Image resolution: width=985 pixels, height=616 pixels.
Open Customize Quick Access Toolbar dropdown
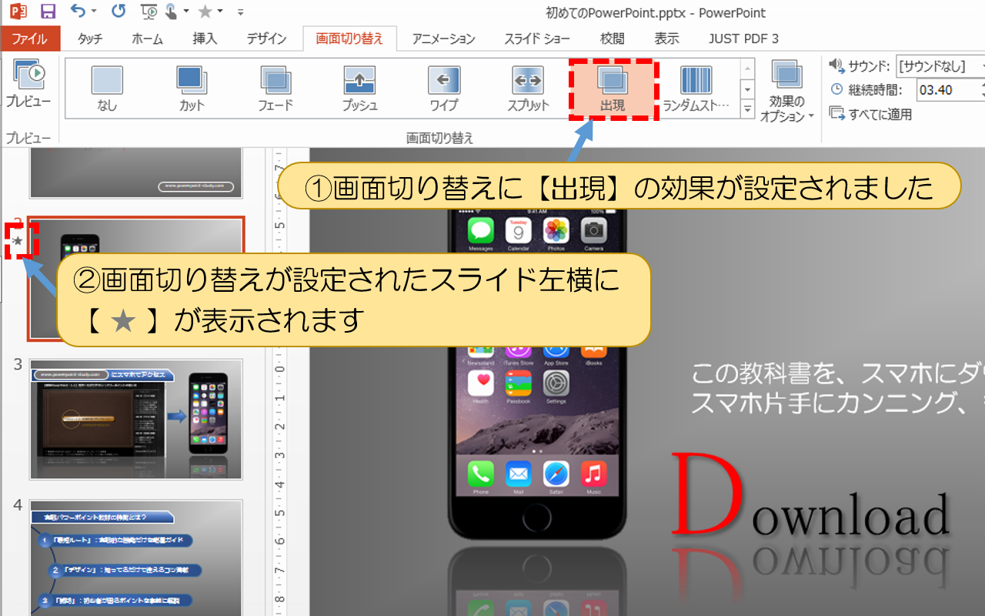click(241, 12)
